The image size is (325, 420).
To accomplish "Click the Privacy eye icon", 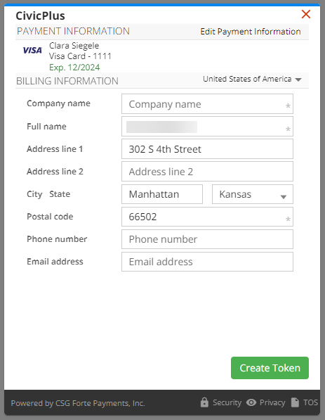I will 251,402.
